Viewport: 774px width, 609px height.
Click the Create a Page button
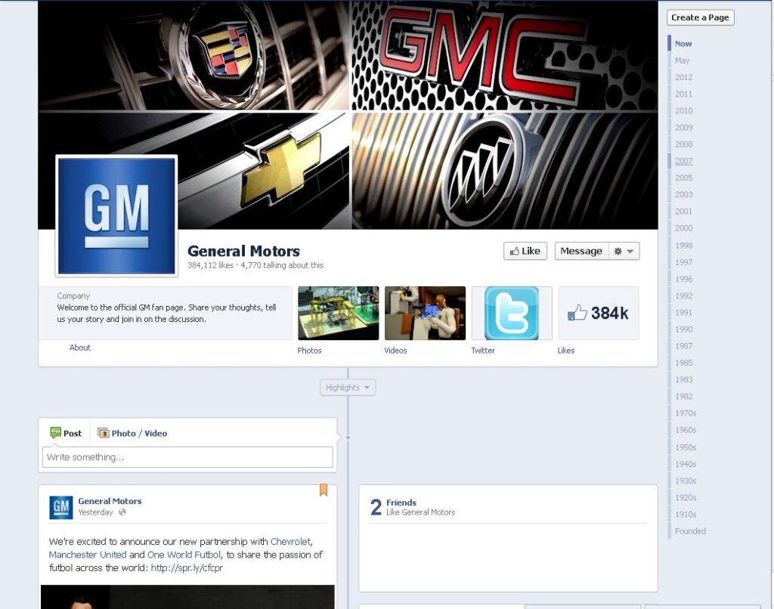click(700, 17)
